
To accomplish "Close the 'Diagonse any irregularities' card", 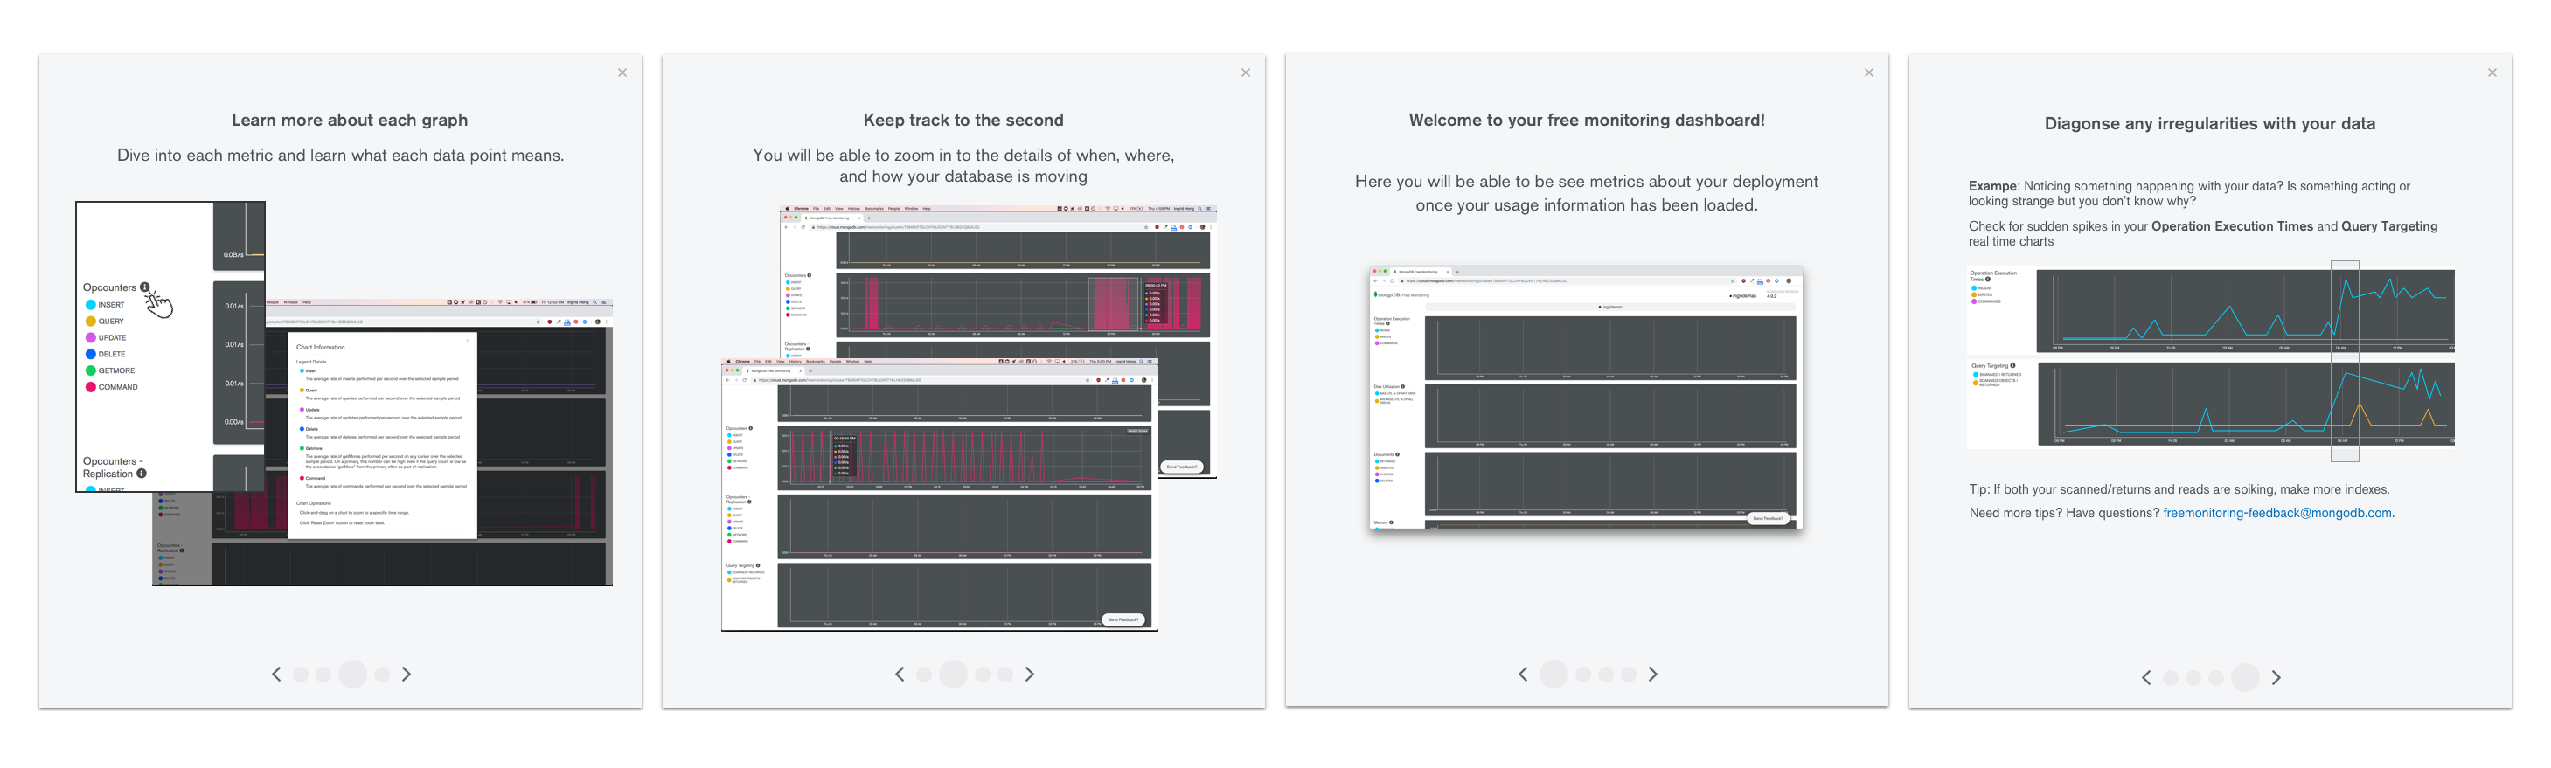I will pyautogui.click(x=2492, y=73).
